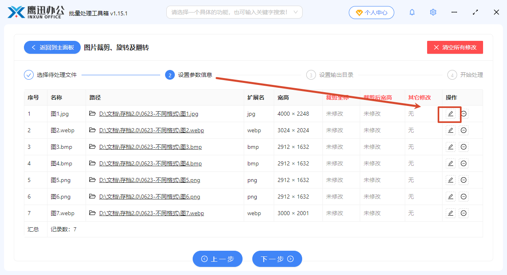
Task: Select file name 图1.jpg cell
Action: pyautogui.click(x=60, y=114)
